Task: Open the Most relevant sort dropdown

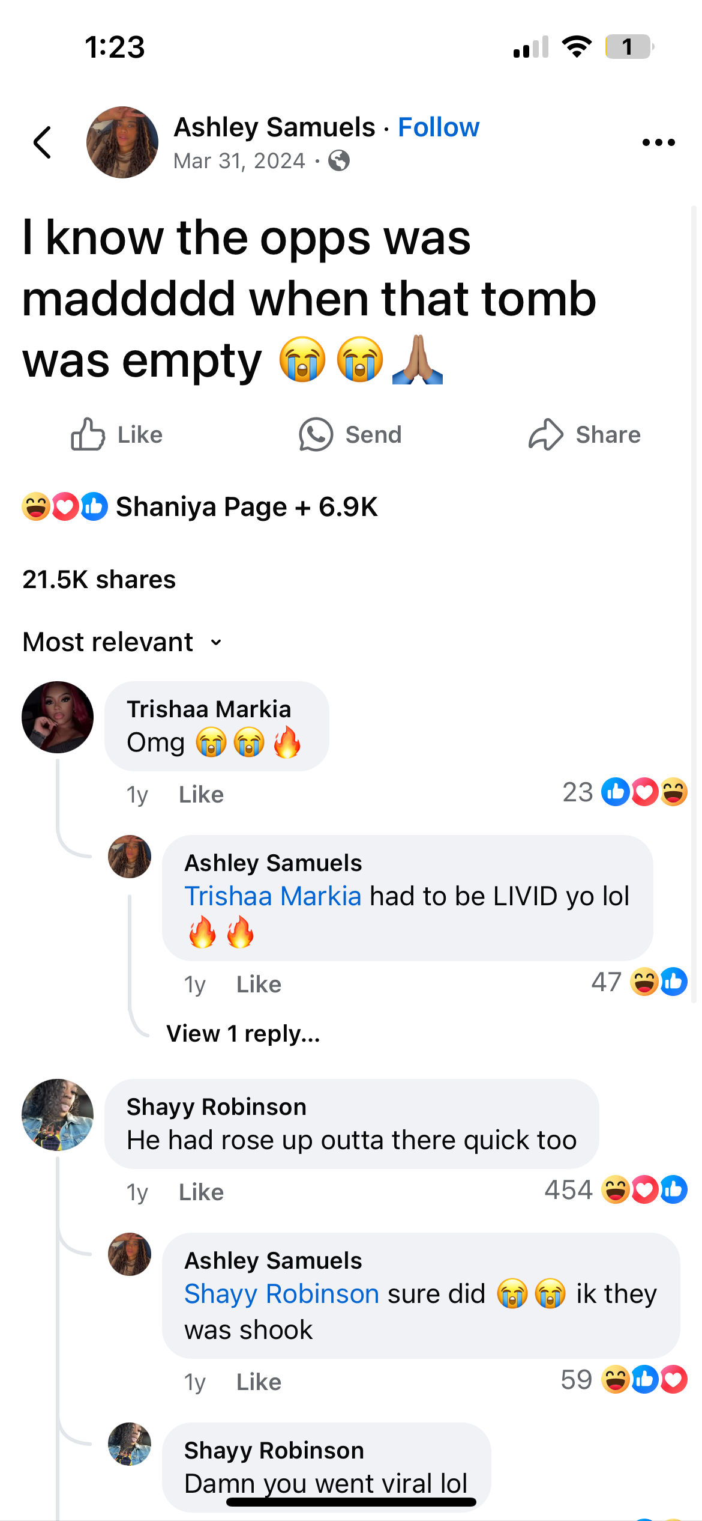Action: pyautogui.click(x=122, y=642)
